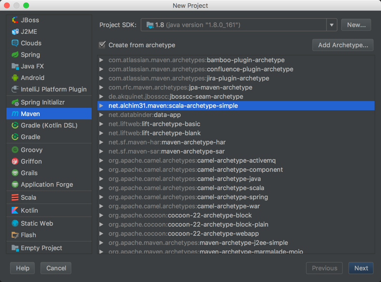This screenshot has height=282, width=381.
Task: Click the New... SDK button
Action: (x=356, y=25)
